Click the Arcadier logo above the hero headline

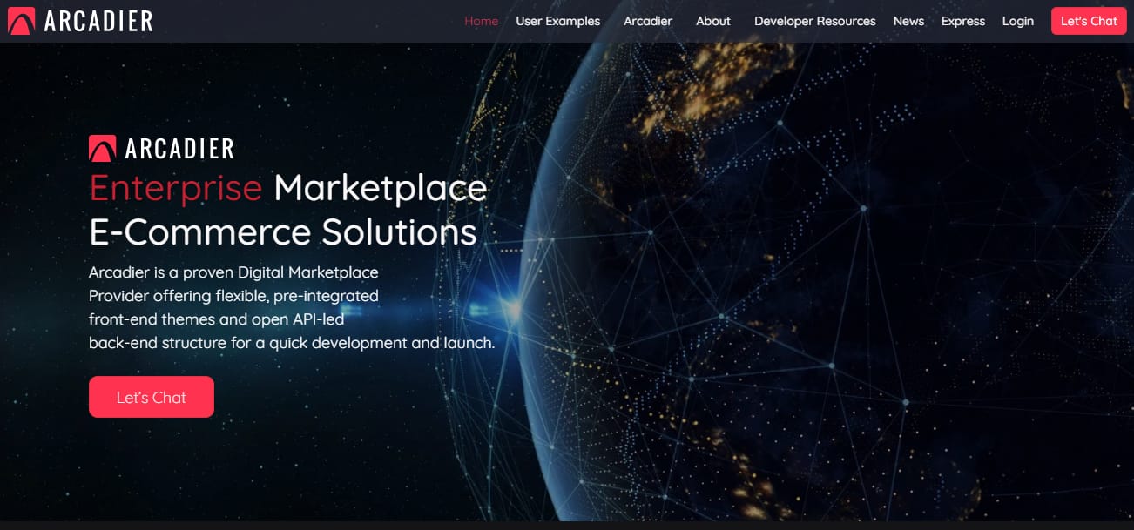pyautogui.click(x=161, y=148)
